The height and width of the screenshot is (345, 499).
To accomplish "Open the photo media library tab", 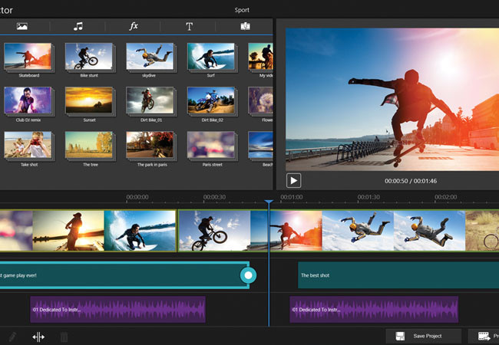I will [22, 26].
